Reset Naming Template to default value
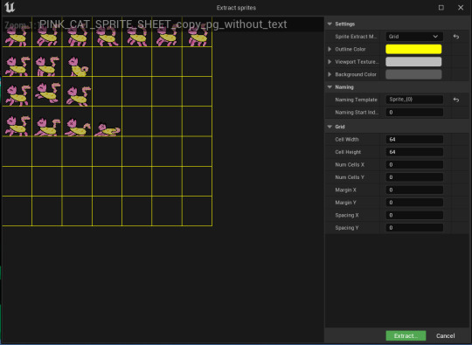 tap(456, 100)
